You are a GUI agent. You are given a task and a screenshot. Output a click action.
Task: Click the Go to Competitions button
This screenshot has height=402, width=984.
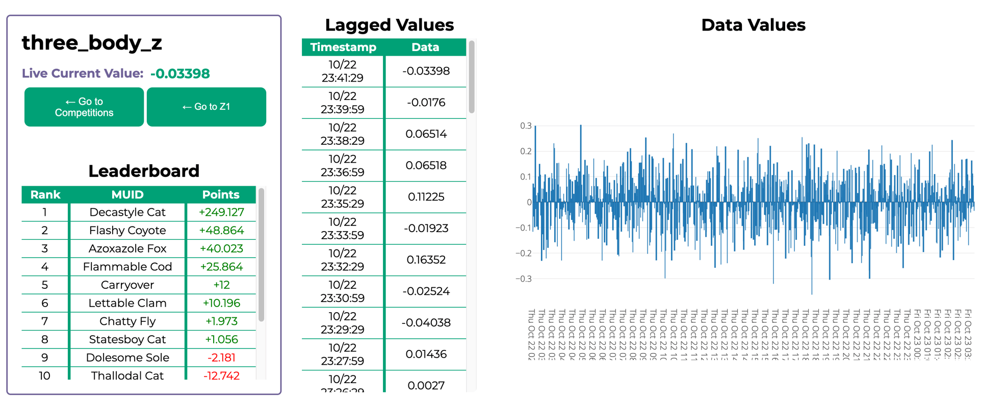coord(84,107)
